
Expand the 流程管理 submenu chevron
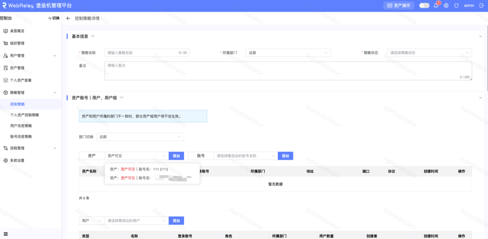pyautogui.click(x=55, y=148)
